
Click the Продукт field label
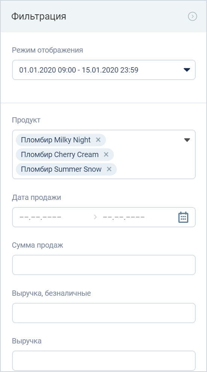click(x=26, y=120)
